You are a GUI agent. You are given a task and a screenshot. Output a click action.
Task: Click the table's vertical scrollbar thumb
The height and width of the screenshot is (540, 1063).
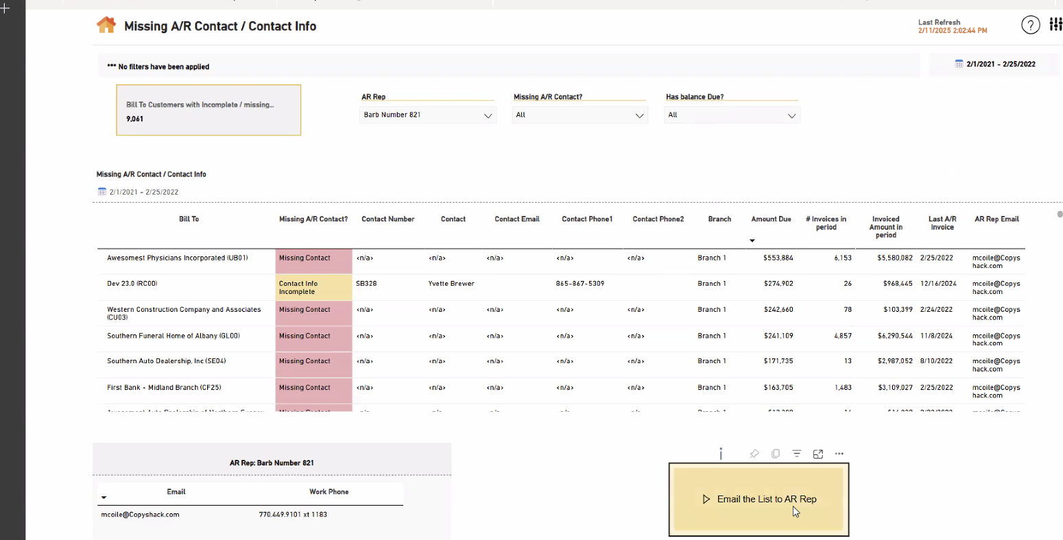point(1060,214)
